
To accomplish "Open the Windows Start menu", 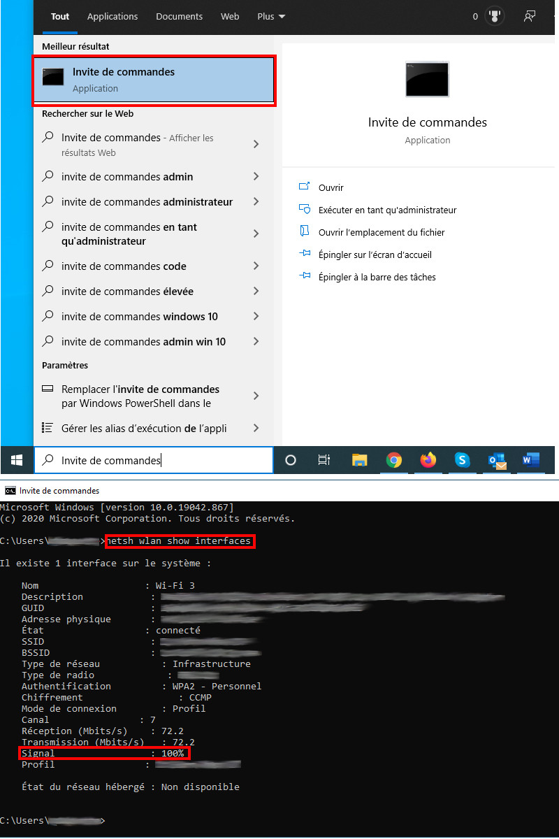I will click(x=17, y=460).
